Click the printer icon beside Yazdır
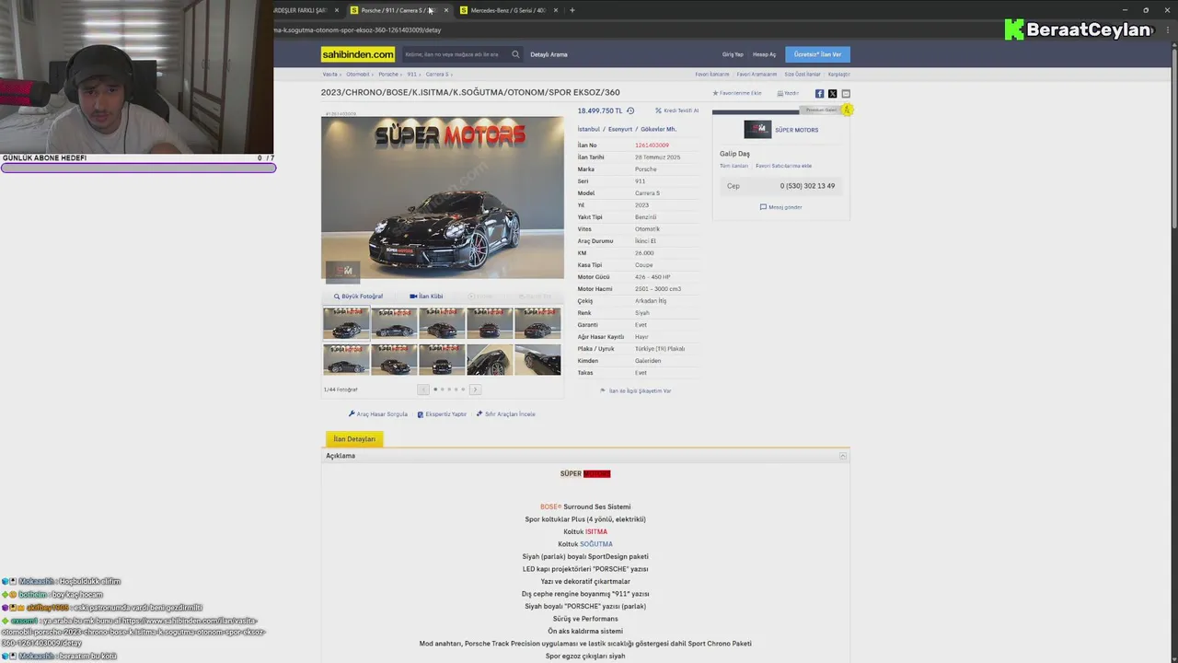 pos(780,93)
